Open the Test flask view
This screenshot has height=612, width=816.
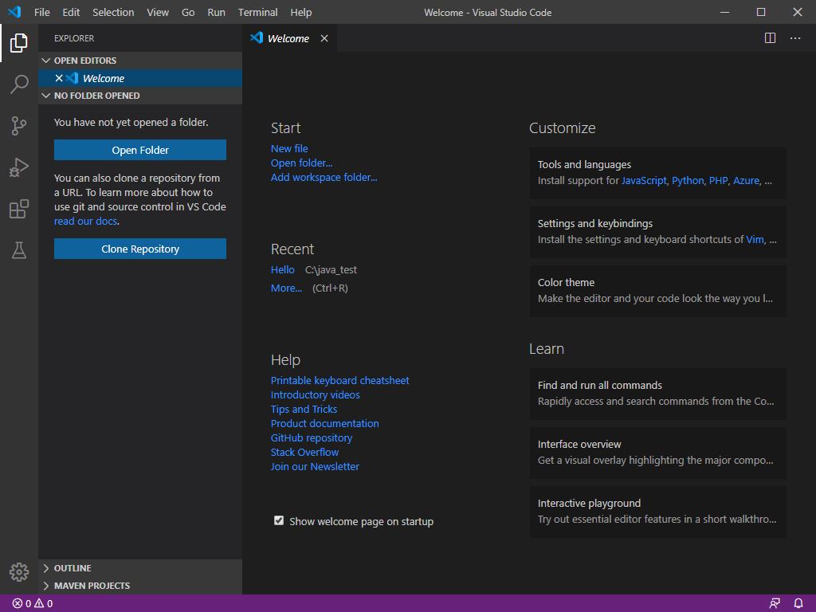[x=19, y=250]
